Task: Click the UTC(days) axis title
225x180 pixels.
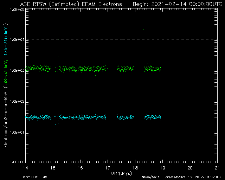Action: pyautogui.click(x=121, y=173)
